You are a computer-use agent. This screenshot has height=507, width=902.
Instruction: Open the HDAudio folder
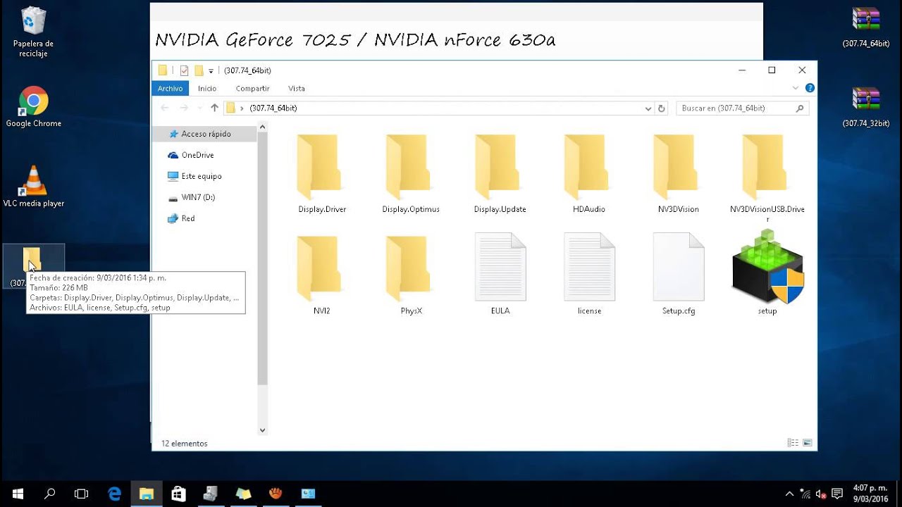tap(589, 173)
